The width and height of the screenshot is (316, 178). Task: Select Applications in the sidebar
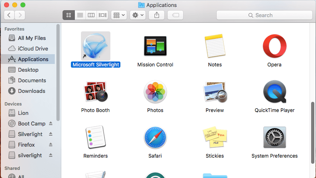coord(28,59)
